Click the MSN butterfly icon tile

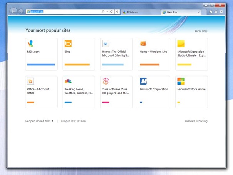click(x=30, y=43)
